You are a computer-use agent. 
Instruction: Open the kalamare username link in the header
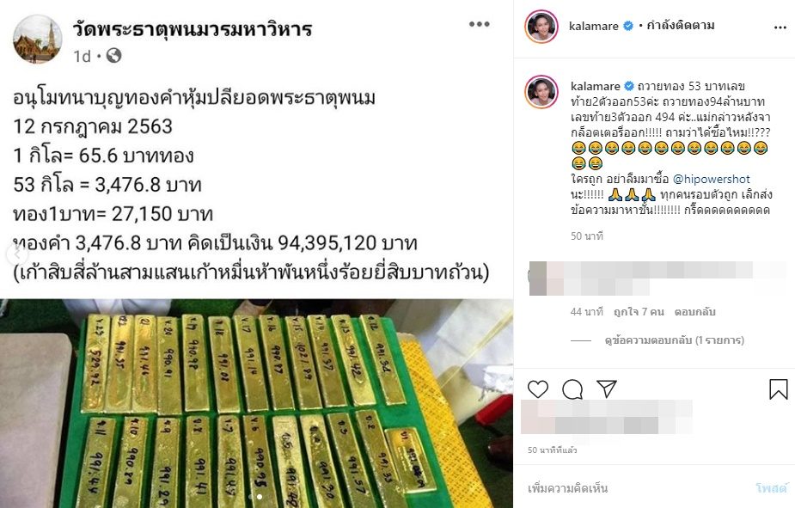point(593,26)
